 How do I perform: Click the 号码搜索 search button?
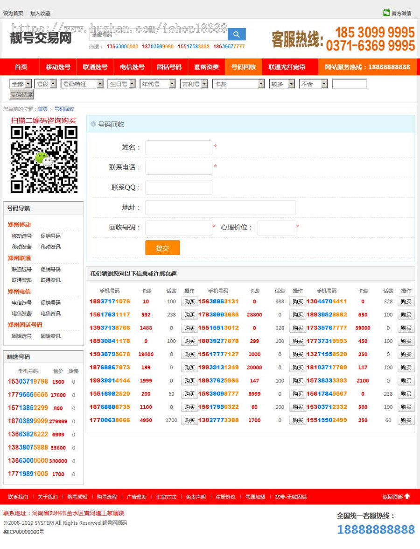[x=23, y=94]
